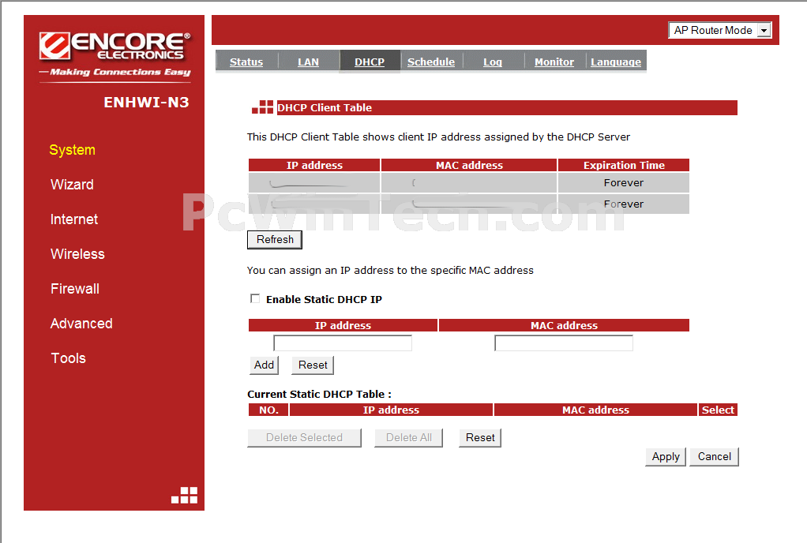Open Firewall settings in the sidebar
Screen dimensions: 807x543
click(x=75, y=289)
